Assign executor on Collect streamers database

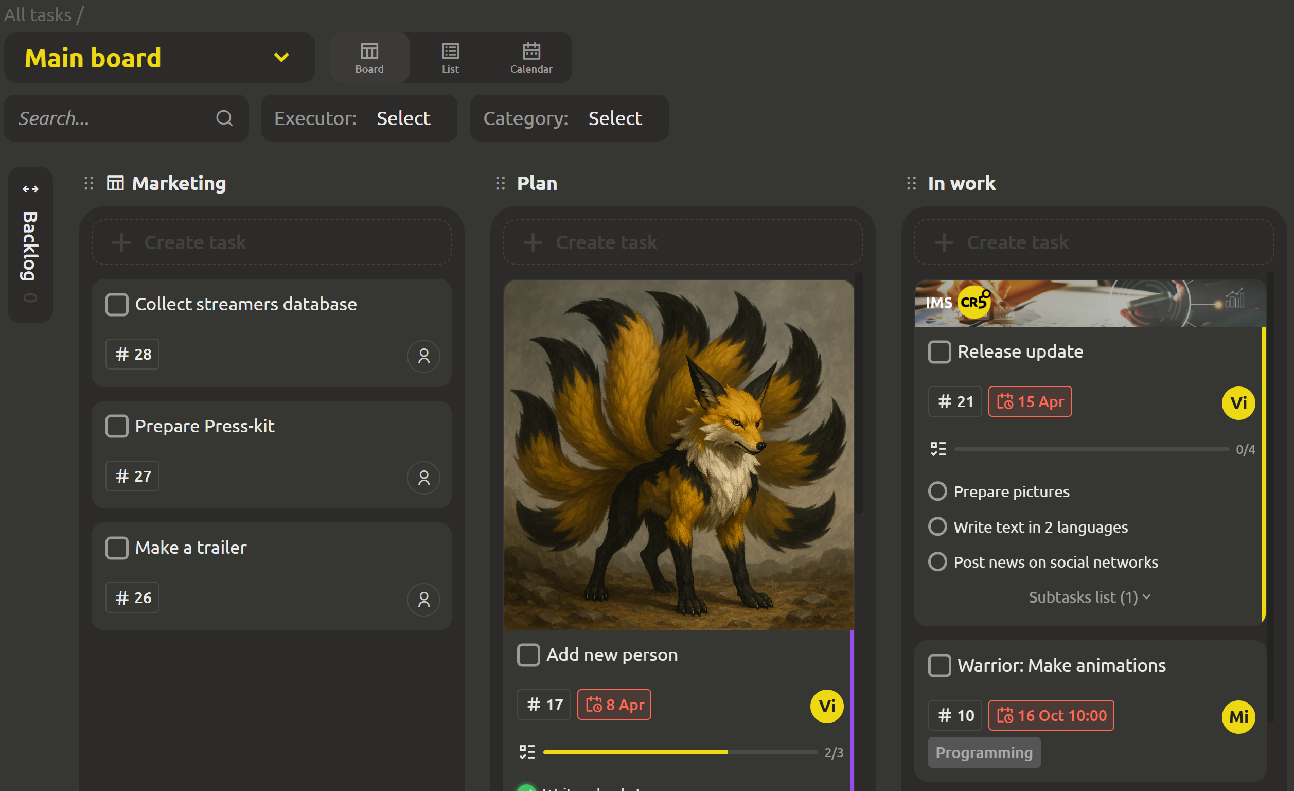424,356
